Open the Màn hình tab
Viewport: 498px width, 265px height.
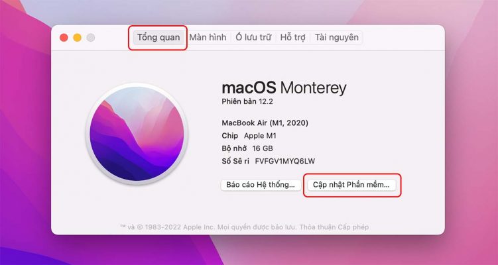tap(208, 38)
